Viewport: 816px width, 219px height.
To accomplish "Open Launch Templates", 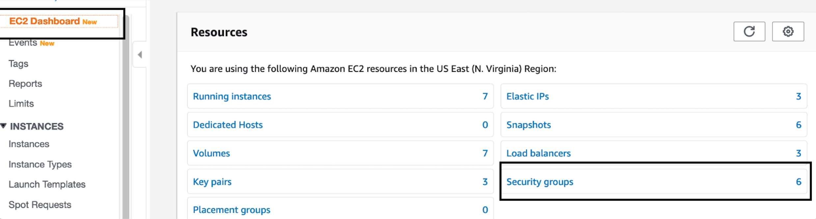I will 47,184.
